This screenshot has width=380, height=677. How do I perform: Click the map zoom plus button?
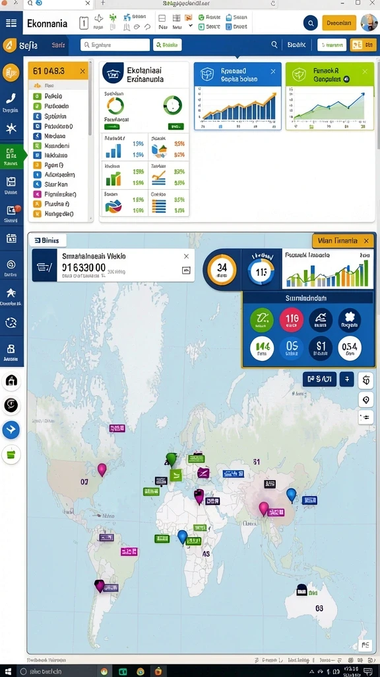(x=347, y=379)
